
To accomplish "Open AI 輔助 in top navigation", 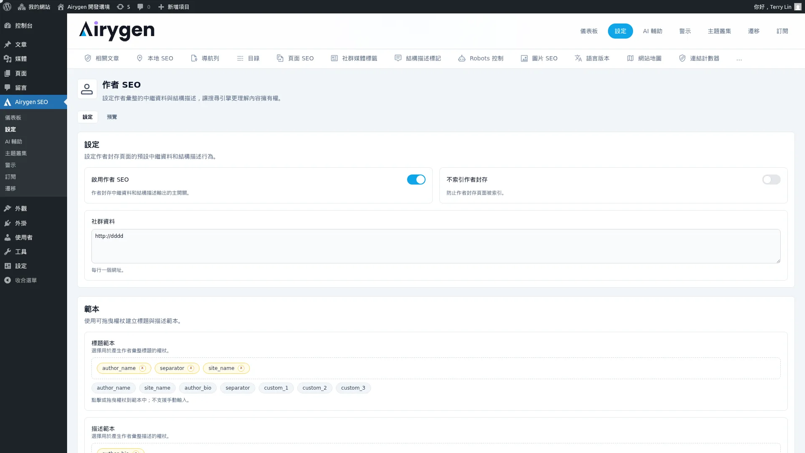I will (653, 31).
